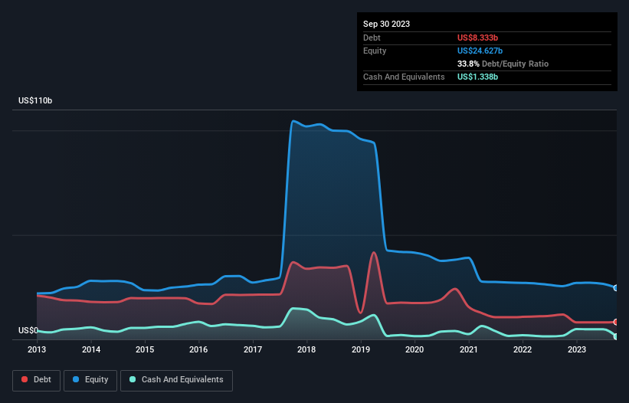Click the blue Equity endpoint marker
The image size is (629, 403).
(x=616, y=288)
